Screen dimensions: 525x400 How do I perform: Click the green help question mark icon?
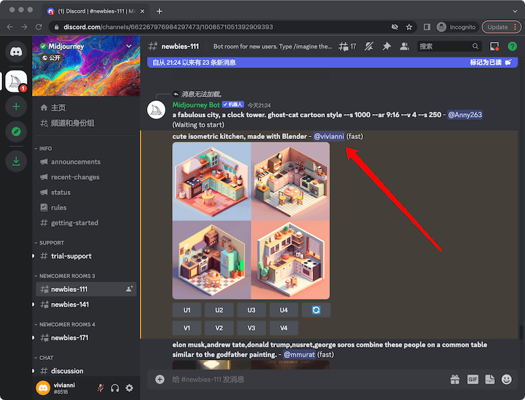(512, 47)
